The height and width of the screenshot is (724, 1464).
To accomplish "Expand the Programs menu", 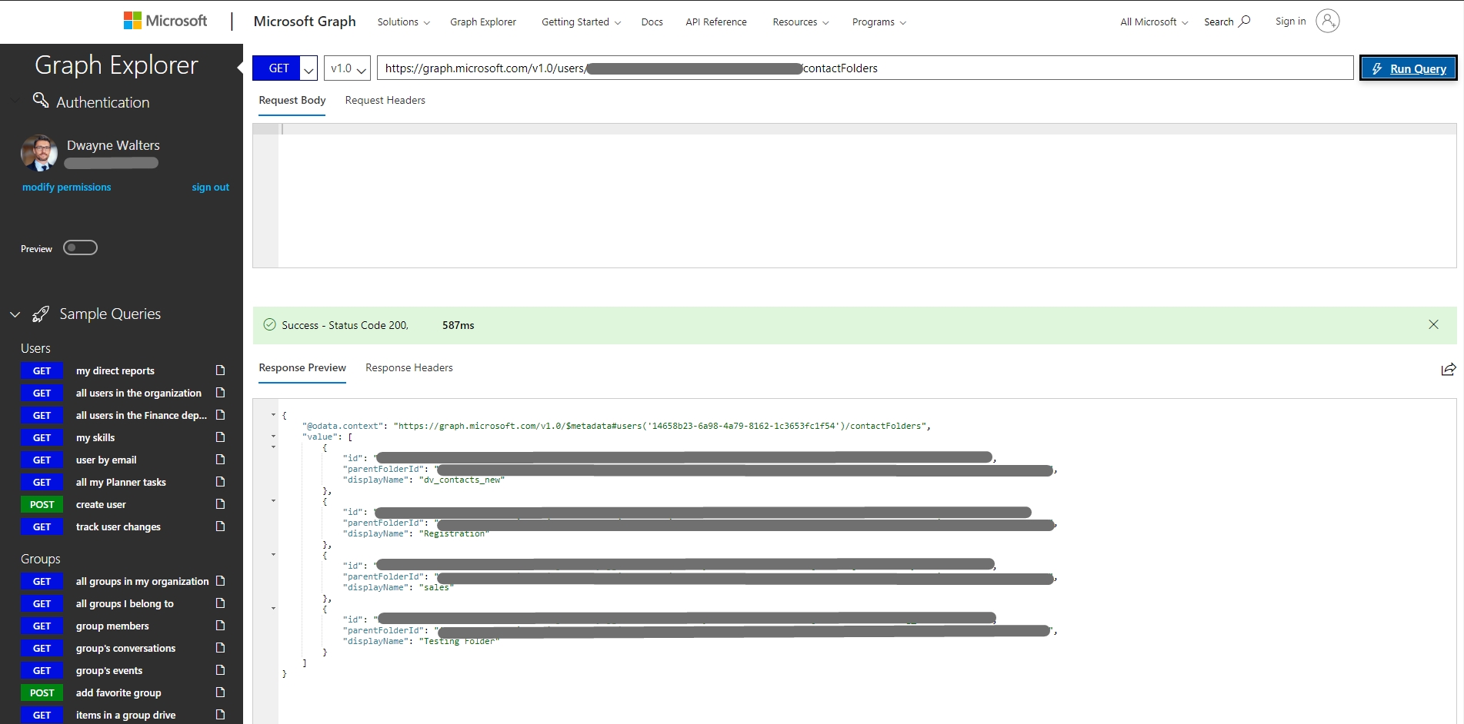I will coord(879,22).
